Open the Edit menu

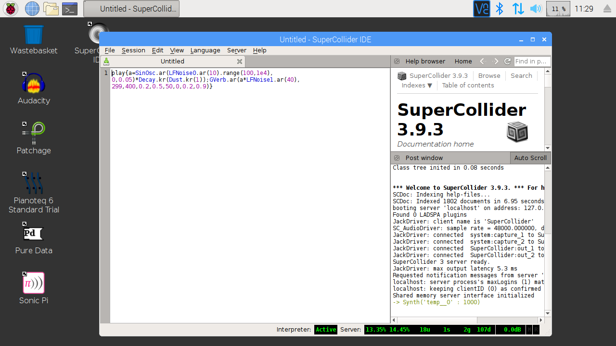point(157,50)
